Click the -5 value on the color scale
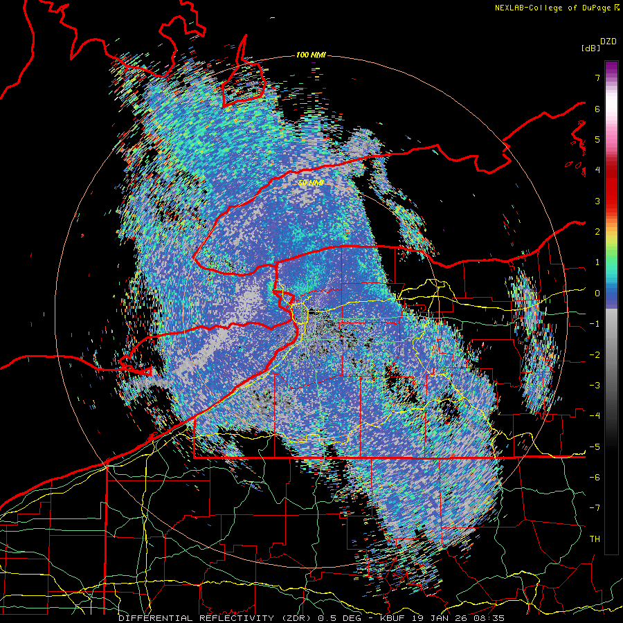The image size is (623, 623). (x=595, y=447)
